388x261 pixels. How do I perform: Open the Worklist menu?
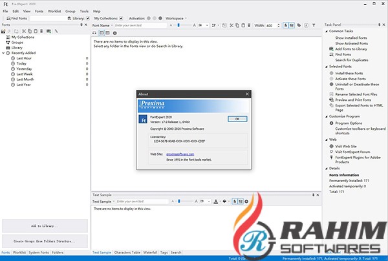tap(54, 11)
